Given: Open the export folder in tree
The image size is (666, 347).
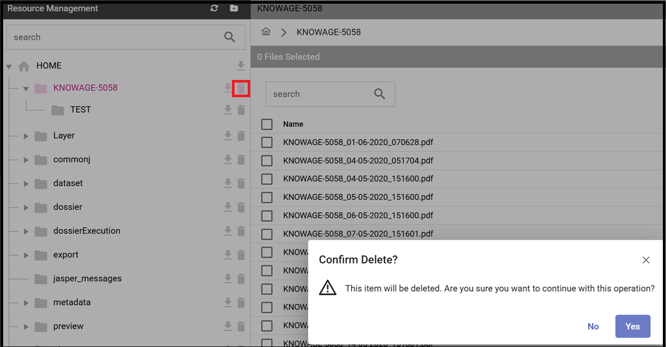Looking at the screenshot, I should (66, 255).
